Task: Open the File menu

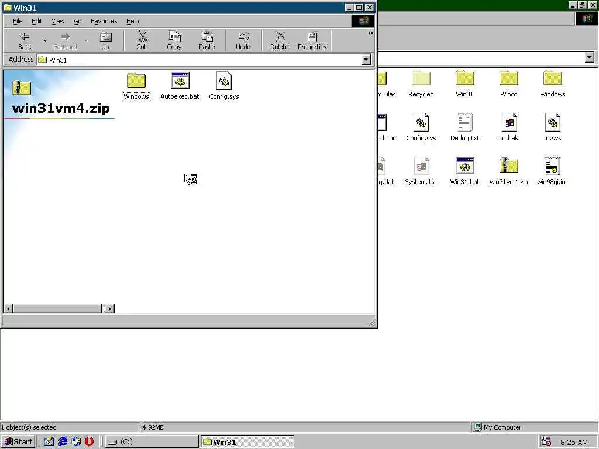Action: [x=18, y=21]
